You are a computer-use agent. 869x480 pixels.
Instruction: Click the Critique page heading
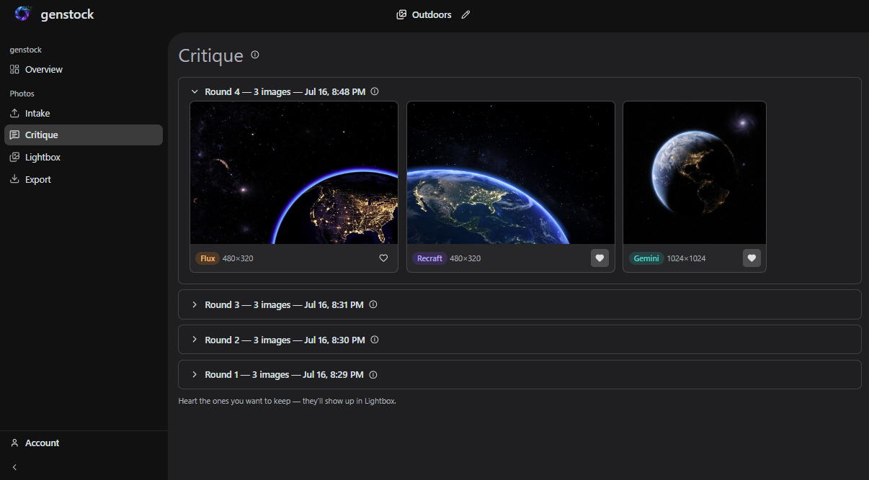tap(211, 55)
